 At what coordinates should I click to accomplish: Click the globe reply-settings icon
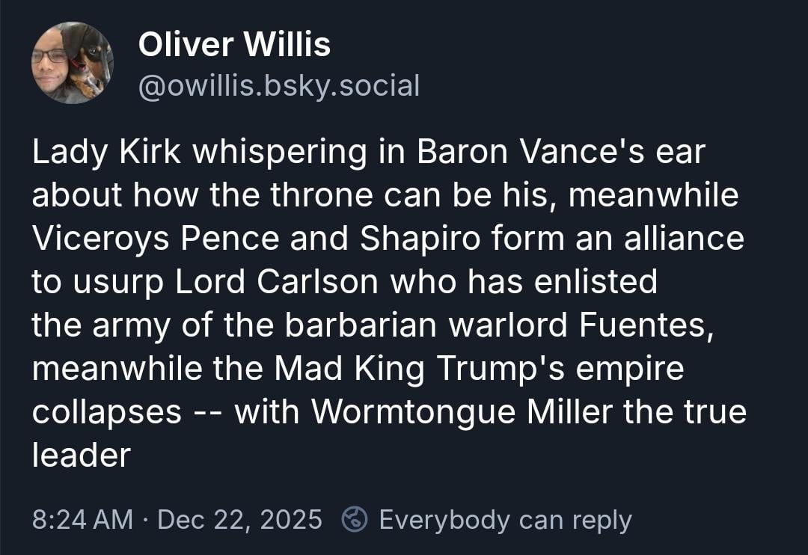pyautogui.click(x=353, y=518)
